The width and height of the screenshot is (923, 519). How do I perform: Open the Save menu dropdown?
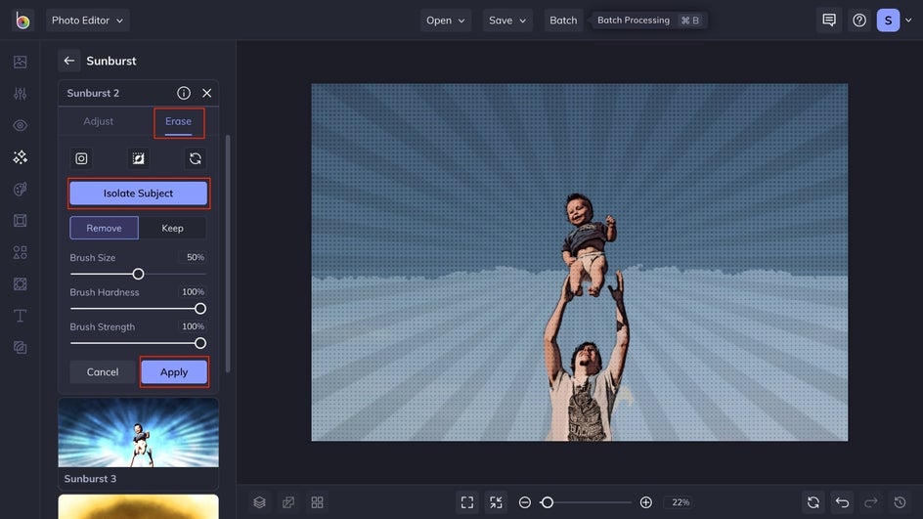click(x=507, y=20)
